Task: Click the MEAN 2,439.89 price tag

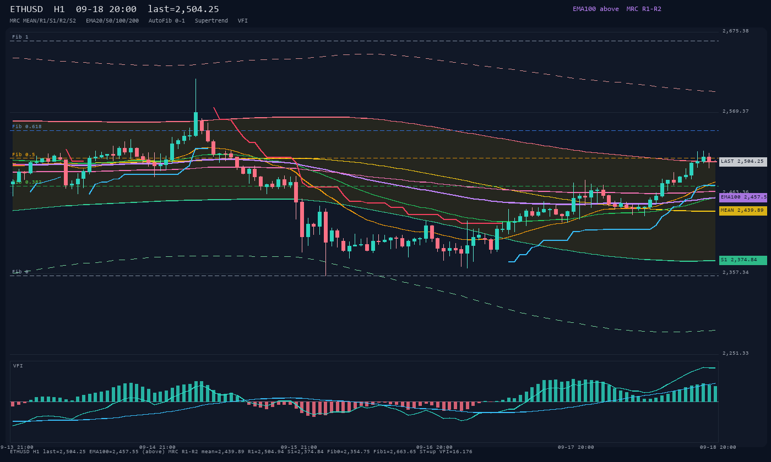Action: (x=743, y=211)
